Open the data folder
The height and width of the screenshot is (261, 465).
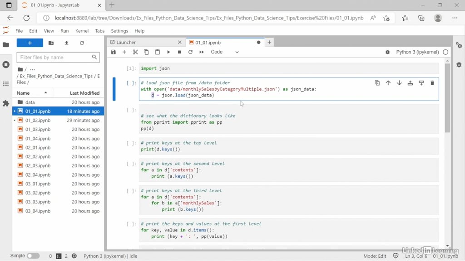point(58,102)
